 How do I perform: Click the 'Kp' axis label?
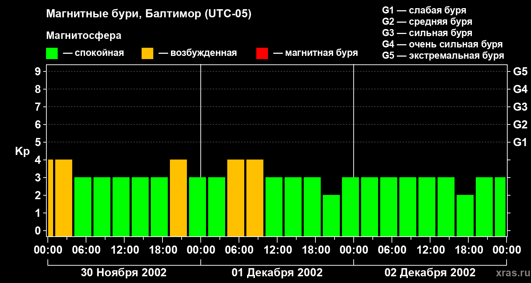click(x=22, y=151)
